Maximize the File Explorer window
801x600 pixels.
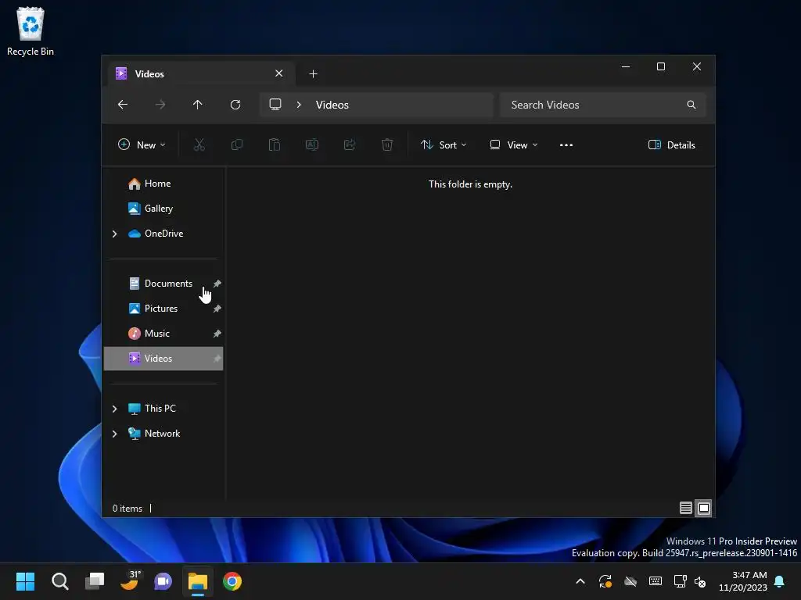[x=661, y=67]
